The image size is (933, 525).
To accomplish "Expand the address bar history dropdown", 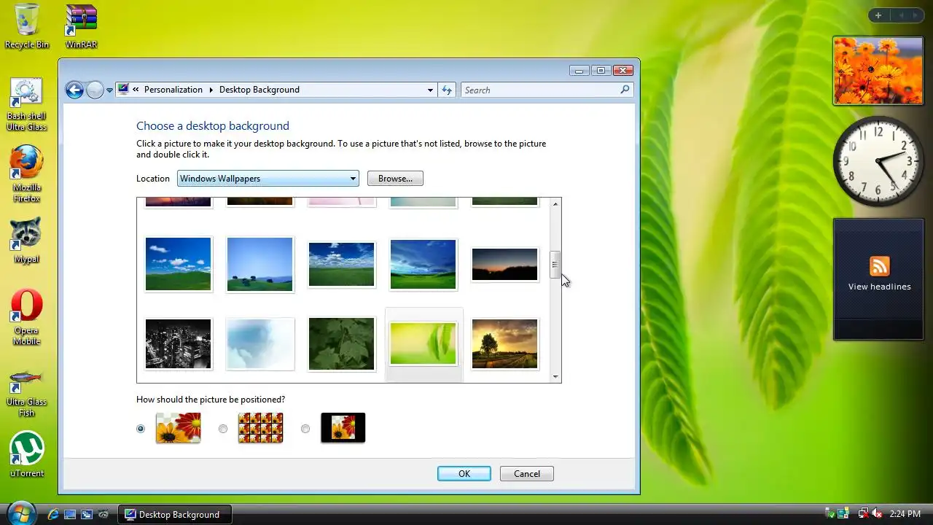I will tap(430, 90).
